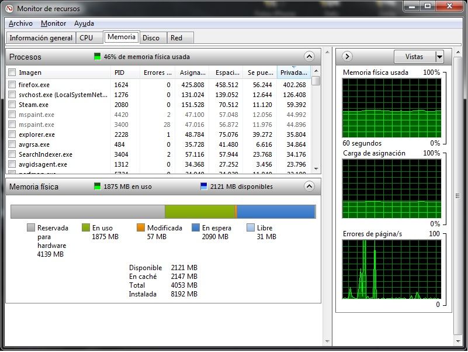This screenshot has height=352, width=468.
Task: Click main pane scrollbar up arrow
Action: (327, 52)
